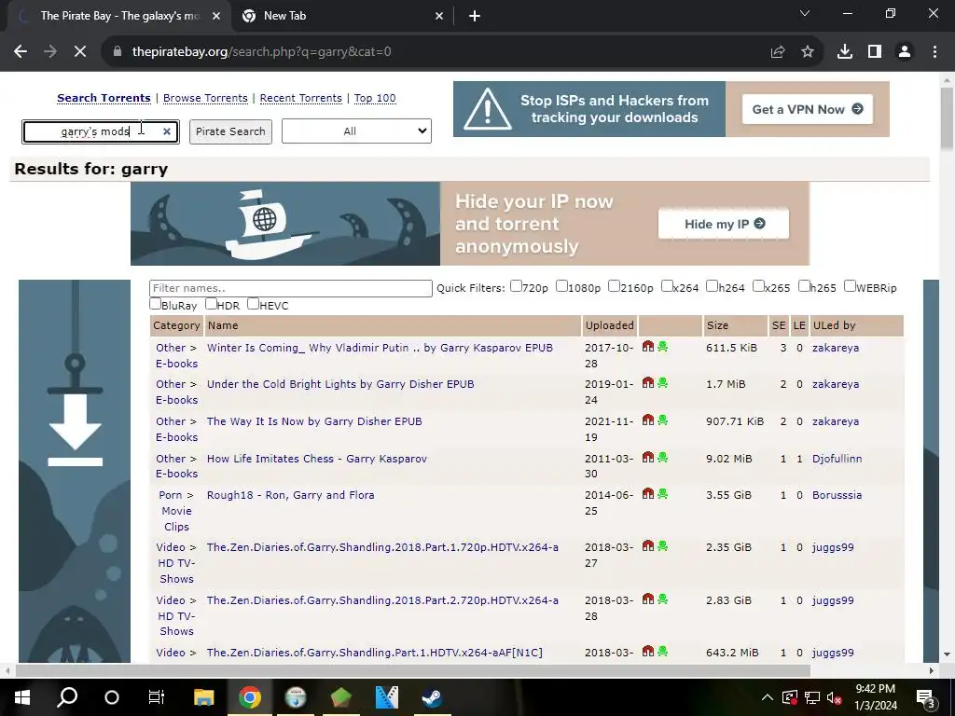The image size is (955, 716).
Task: Click green skull for The Way It Is Now
Action: point(663,420)
